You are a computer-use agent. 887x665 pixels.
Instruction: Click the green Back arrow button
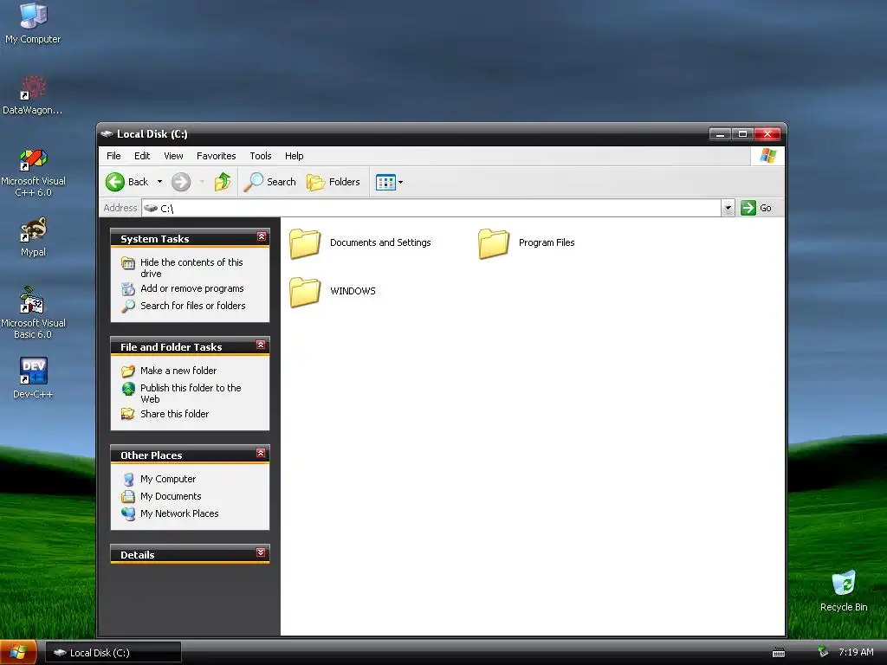tap(115, 182)
